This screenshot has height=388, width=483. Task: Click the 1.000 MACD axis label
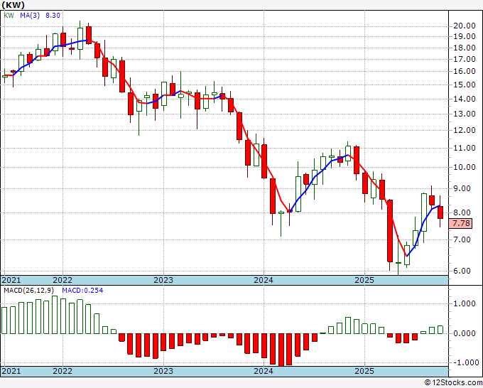point(464,303)
